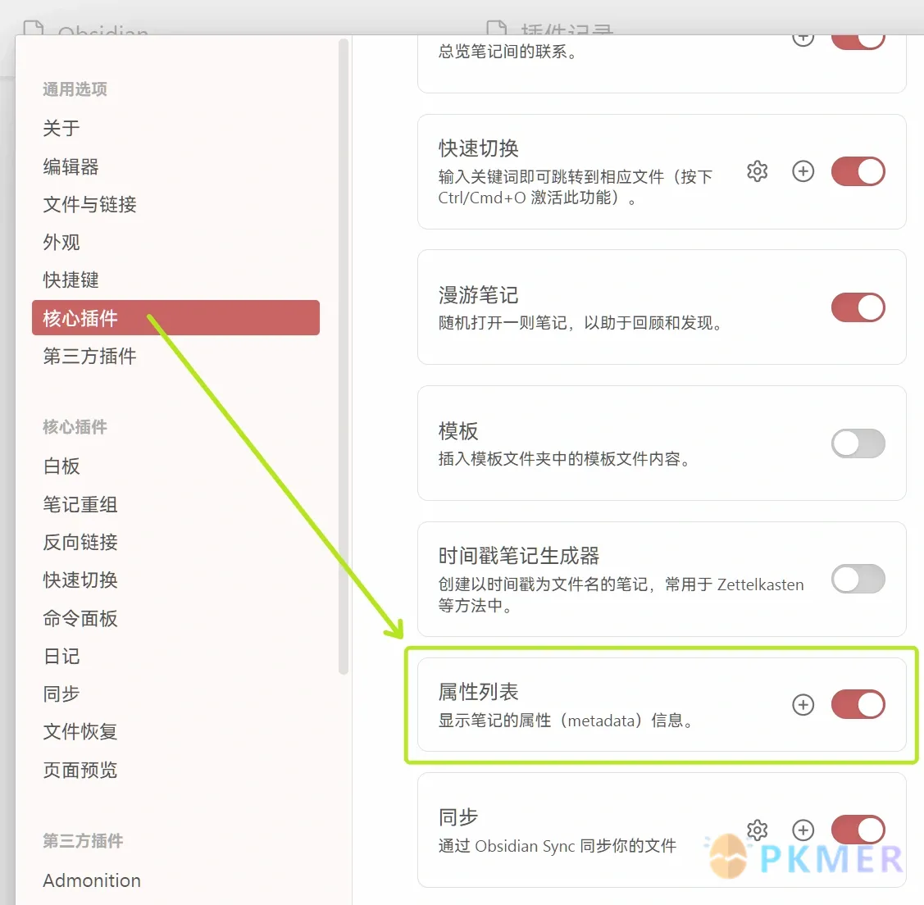
Task: Click the 属性列表 plugin title
Action: click(479, 692)
